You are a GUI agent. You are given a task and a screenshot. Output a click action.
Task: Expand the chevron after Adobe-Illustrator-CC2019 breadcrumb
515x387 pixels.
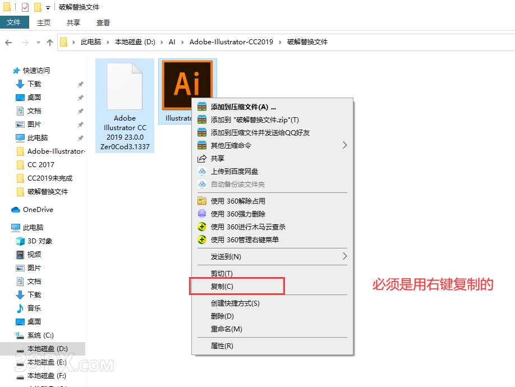[280, 42]
